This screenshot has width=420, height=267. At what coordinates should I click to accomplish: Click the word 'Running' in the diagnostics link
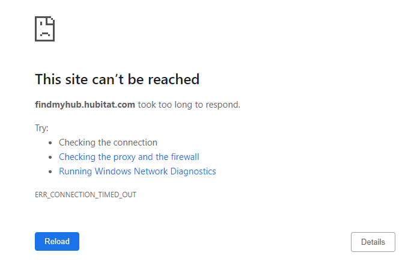pyautogui.click(x=75, y=171)
